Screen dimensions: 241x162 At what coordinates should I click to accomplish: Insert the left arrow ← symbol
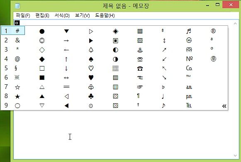tap(66, 50)
